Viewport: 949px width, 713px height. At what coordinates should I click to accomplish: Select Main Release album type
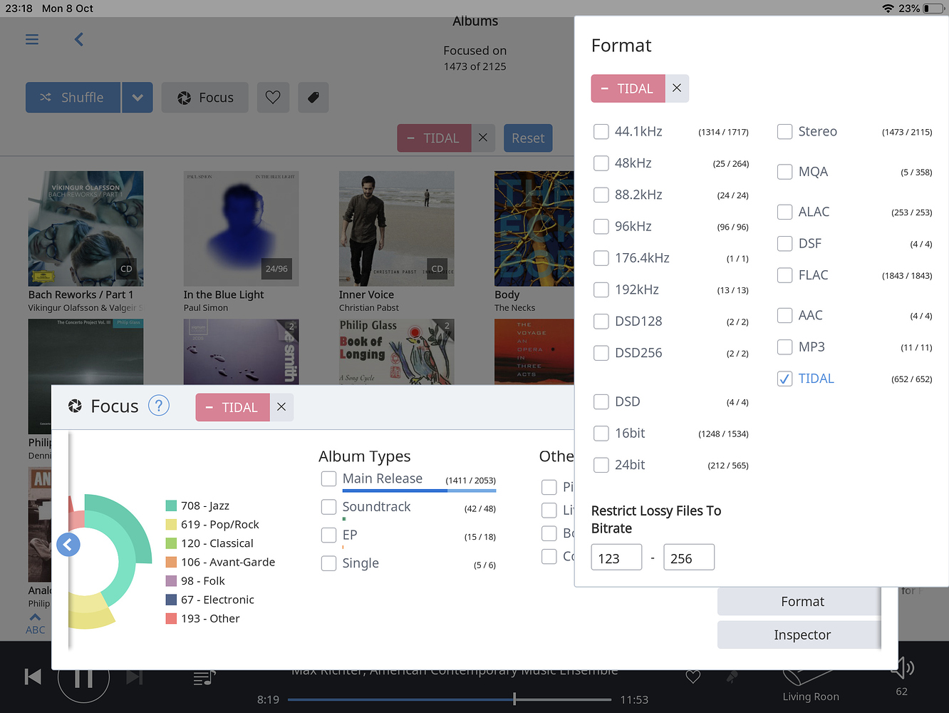click(328, 478)
